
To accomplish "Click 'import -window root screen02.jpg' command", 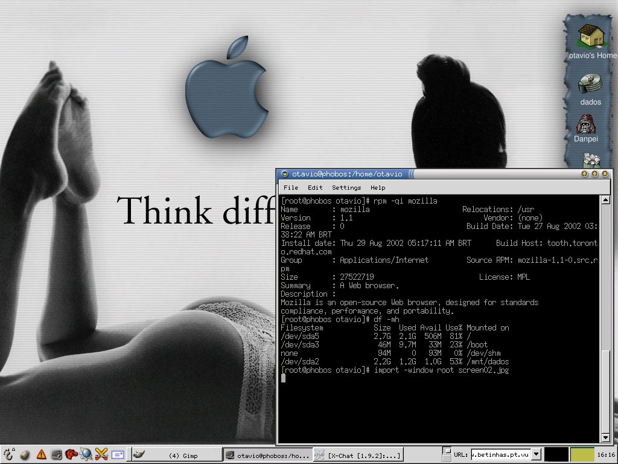I will coord(441,370).
